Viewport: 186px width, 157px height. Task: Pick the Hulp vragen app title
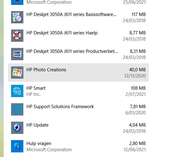(x=39, y=143)
